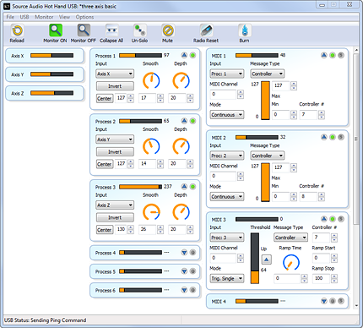
Task: Toggle MIDI 2 green enable light
Action: (333, 137)
